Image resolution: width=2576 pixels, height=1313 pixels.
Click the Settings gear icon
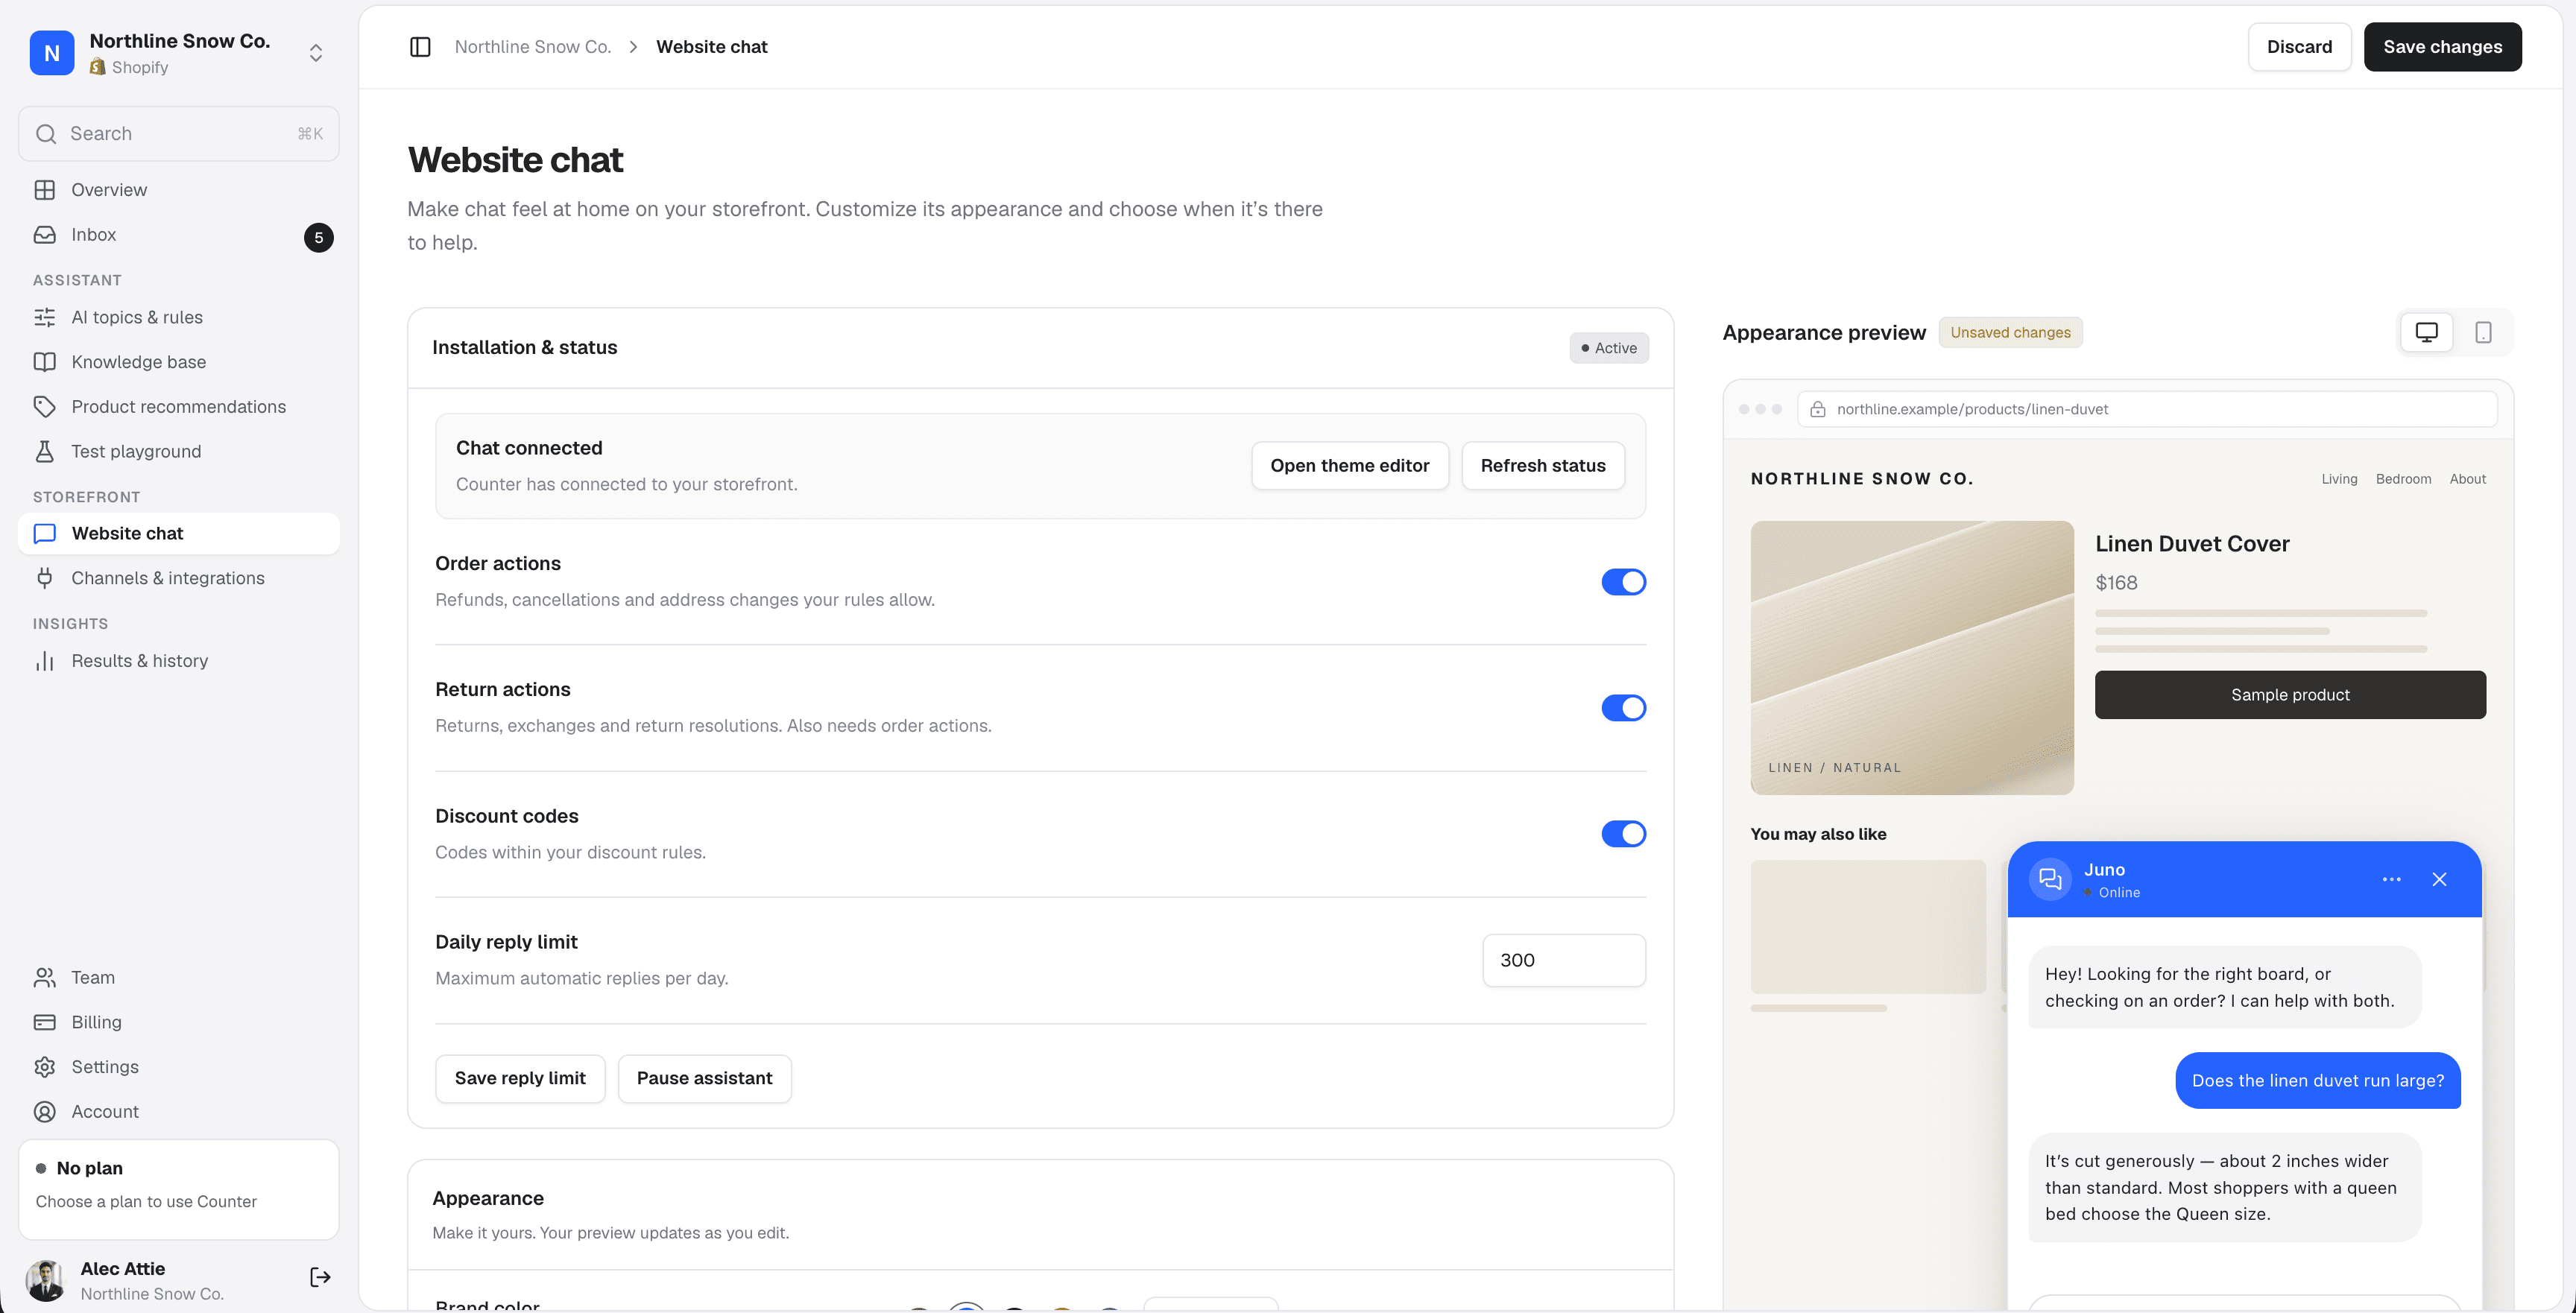click(x=45, y=1067)
